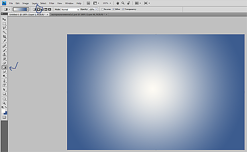247x152 pixels.
Task: Select the Brush tool
Action: pos(4,50)
